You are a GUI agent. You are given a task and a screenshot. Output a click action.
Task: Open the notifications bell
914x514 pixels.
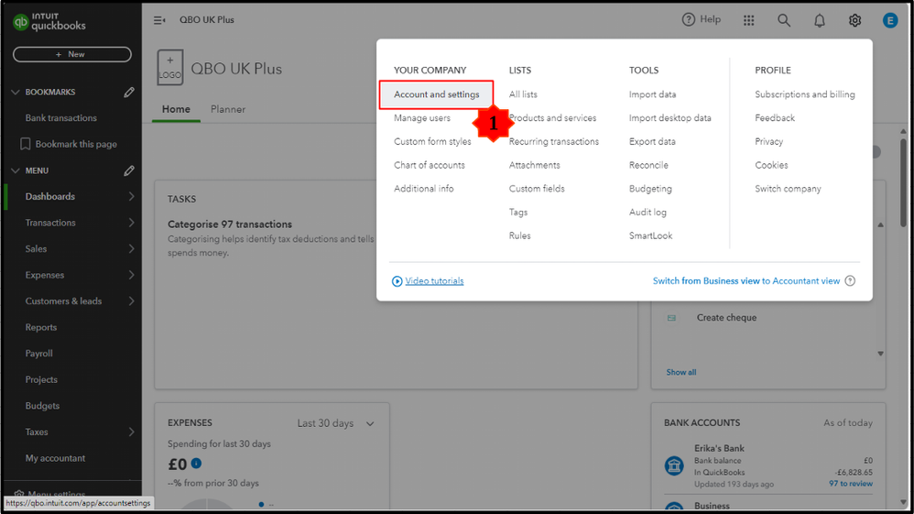[820, 20]
